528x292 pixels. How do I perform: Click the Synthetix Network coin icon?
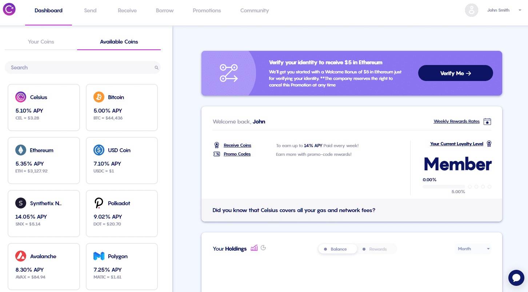click(x=21, y=203)
